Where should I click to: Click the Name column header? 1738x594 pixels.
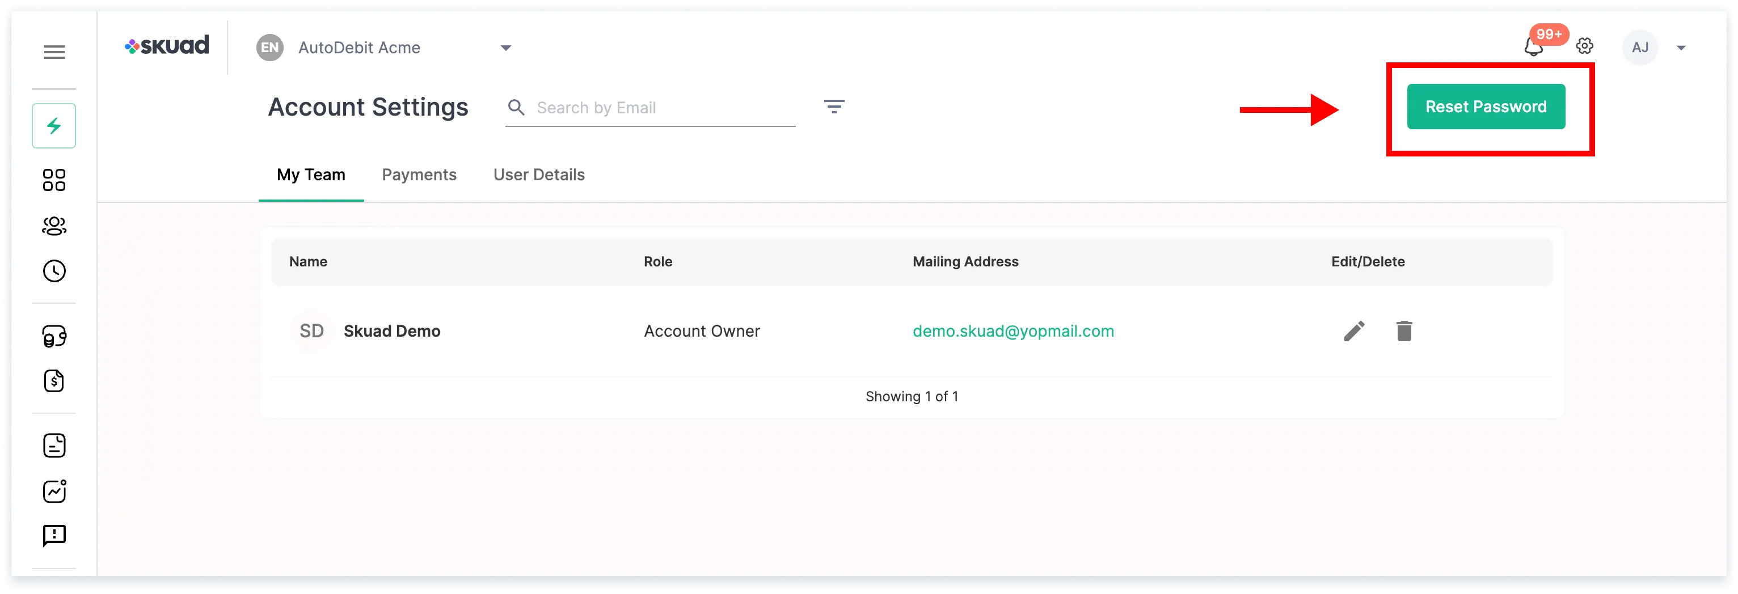pyautogui.click(x=309, y=262)
